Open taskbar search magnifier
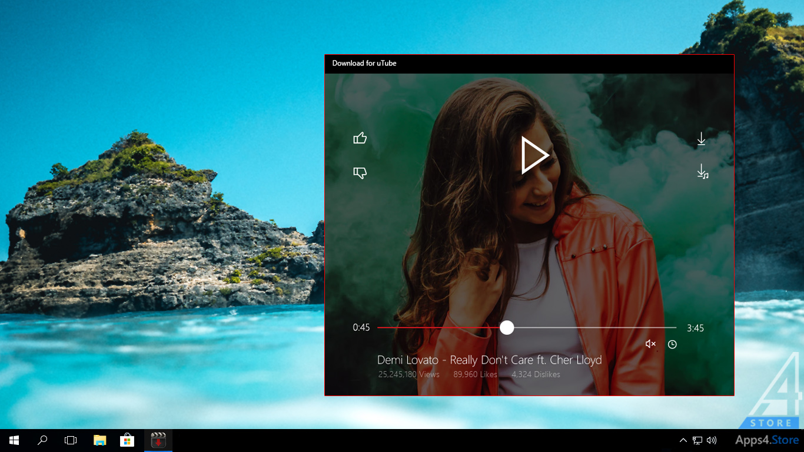This screenshot has width=804, height=452. pyautogui.click(x=42, y=440)
